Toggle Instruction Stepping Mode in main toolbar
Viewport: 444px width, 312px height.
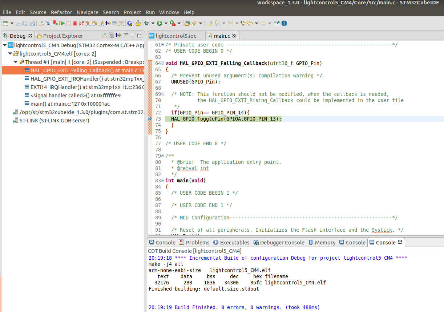[x=108, y=23]
